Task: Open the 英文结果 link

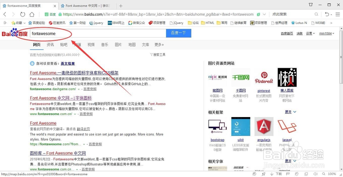Action: coord(68,64)
